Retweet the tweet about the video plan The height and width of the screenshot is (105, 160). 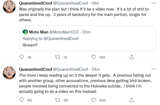(57, 57)
